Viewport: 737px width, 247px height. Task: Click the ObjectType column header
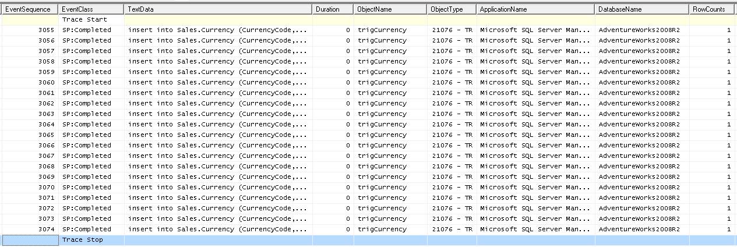point(452,9)
